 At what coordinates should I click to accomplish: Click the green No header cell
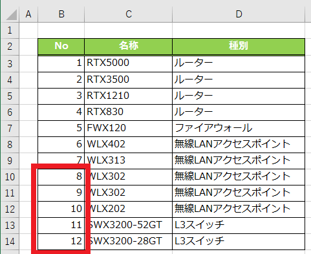coord(61,47)
